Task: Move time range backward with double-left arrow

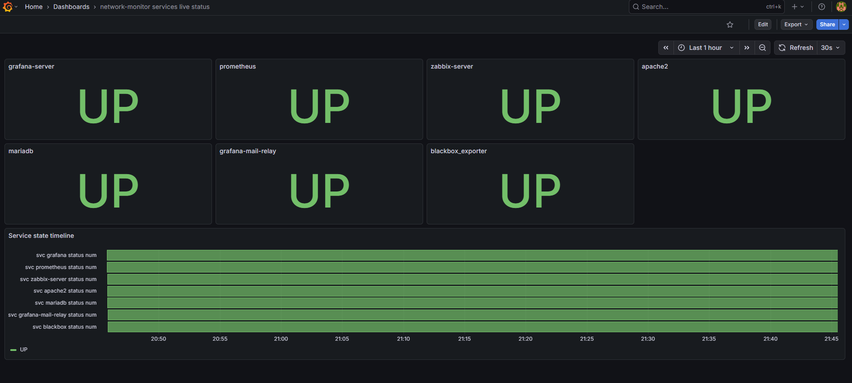Action: coord(666,48)
